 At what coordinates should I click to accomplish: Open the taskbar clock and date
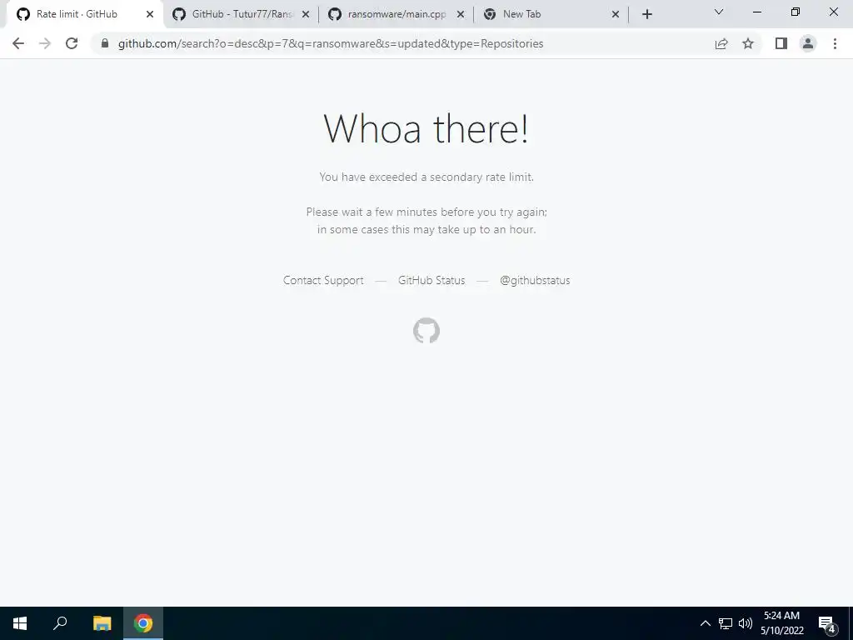(x=781, y=623)
